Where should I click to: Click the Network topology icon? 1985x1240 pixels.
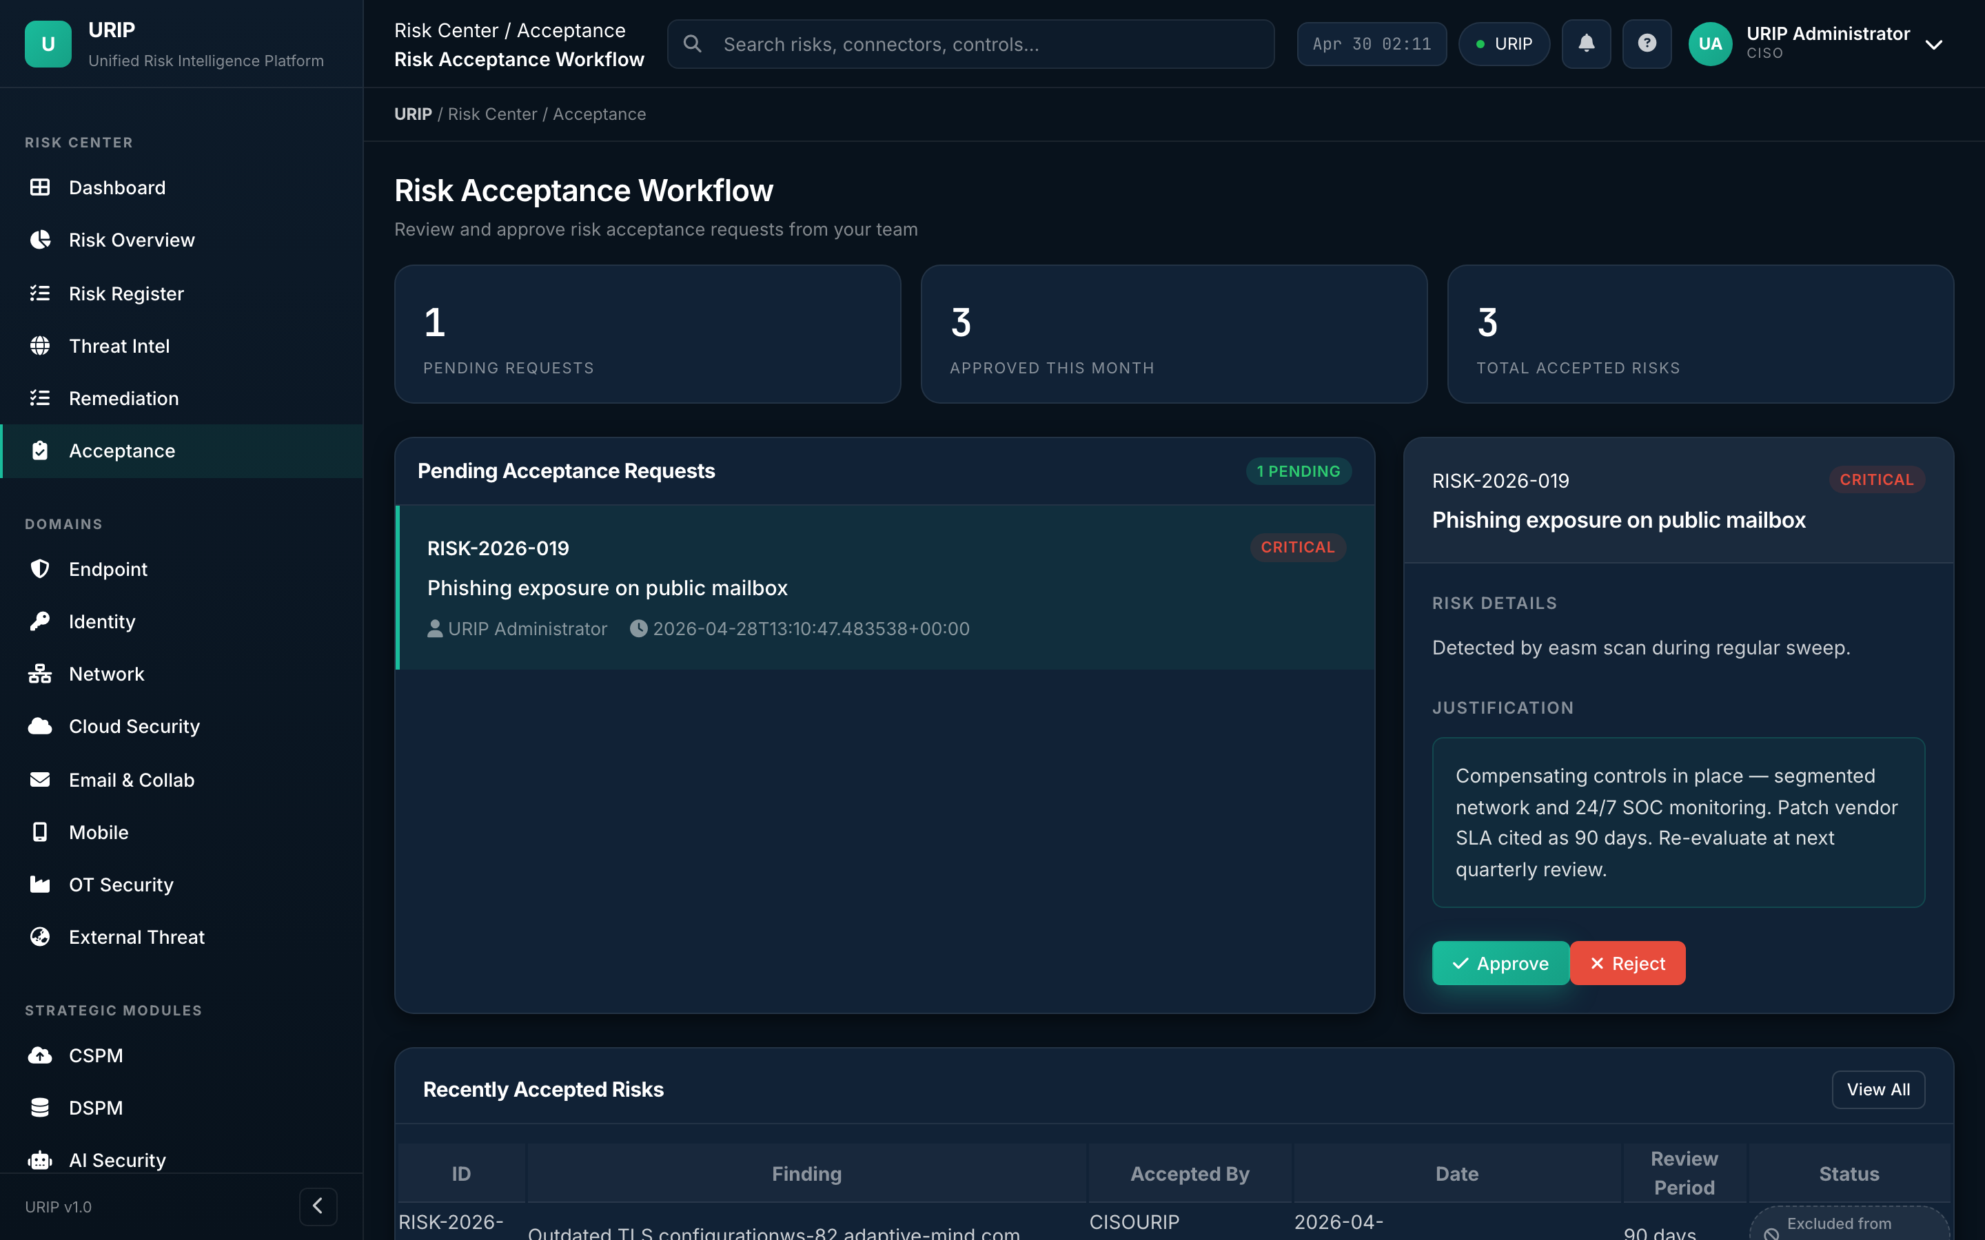(39, 673)
